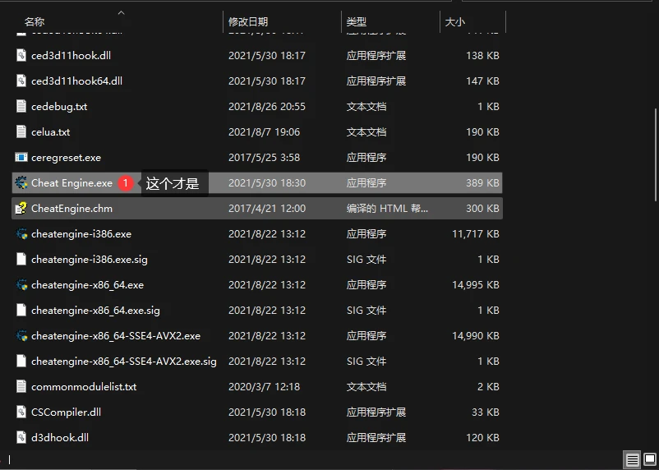Click size 147 KB of ced3d11hook64.dll
659x470 pixels.
[482, 81]
